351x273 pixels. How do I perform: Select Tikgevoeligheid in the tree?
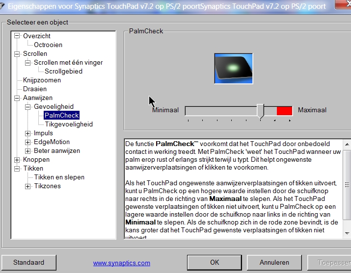click(x=69, y=124)
